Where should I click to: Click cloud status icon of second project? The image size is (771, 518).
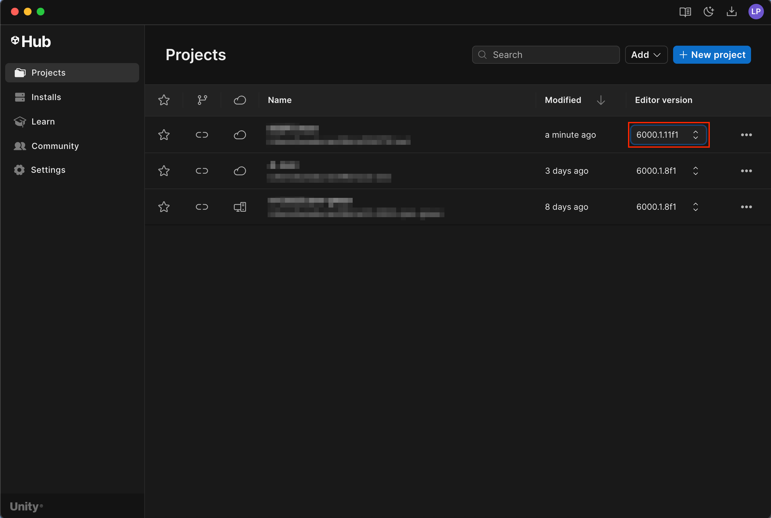click(x=240, y=171)
